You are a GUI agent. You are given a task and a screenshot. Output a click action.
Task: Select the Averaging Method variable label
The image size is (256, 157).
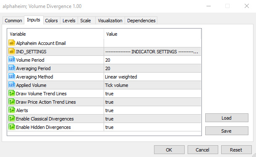click(34, 77)
